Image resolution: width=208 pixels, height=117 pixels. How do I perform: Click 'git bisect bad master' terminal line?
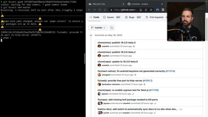coord(17,7)
